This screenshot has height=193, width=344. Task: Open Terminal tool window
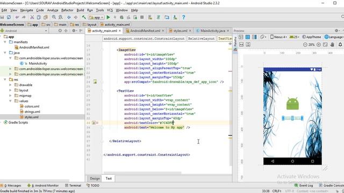[x=73, y=185]
